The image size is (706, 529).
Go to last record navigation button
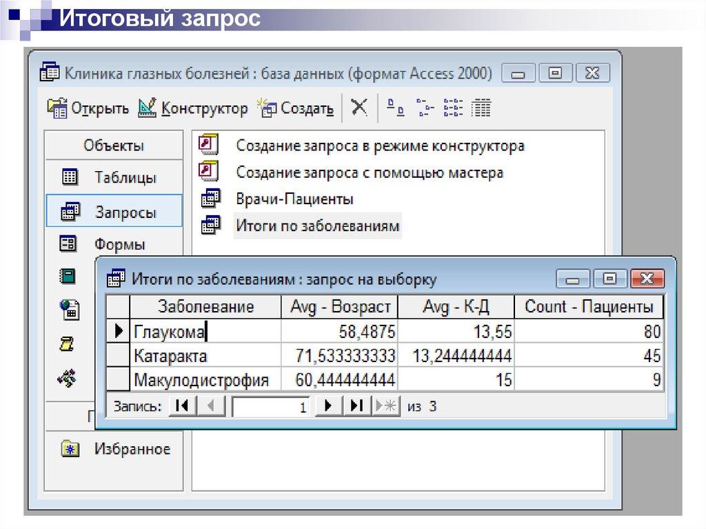[356, 406]
